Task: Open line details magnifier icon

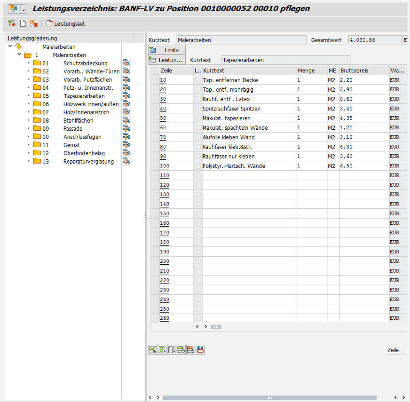Action: pyautogui.click(x=152, y=349)
